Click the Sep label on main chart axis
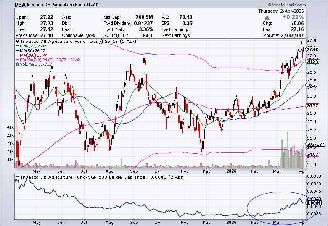The height and width of the screenshot is (226, 328). pos(134,171)
